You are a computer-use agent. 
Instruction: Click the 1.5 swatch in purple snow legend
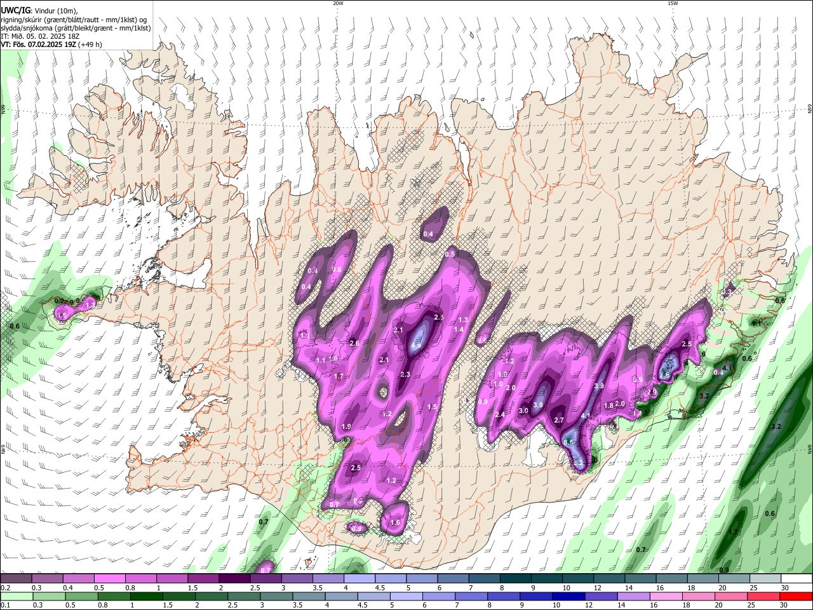tap(203, 579)
